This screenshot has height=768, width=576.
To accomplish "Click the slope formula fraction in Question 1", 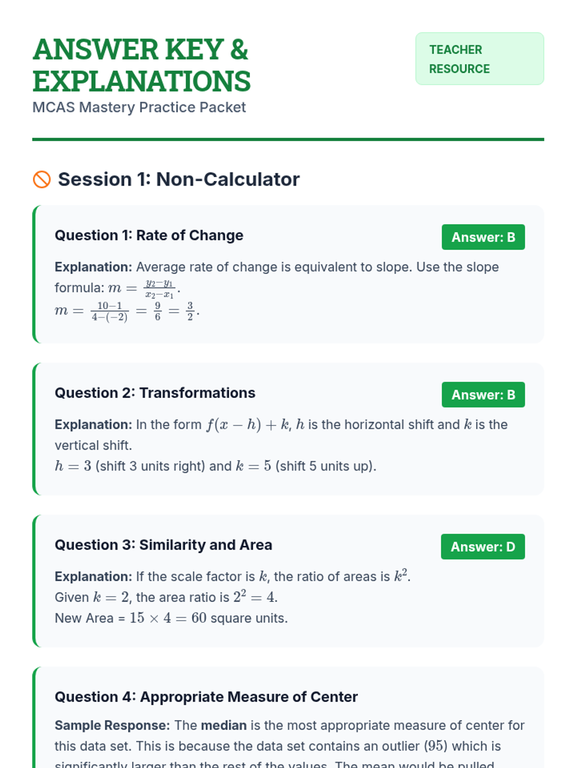I will coord(159,289).
